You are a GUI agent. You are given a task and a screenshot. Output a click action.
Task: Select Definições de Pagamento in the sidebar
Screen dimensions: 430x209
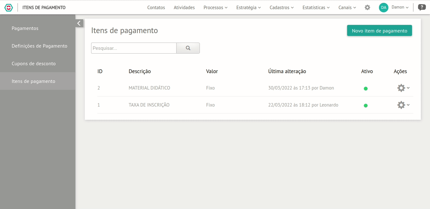click(39, 46)
